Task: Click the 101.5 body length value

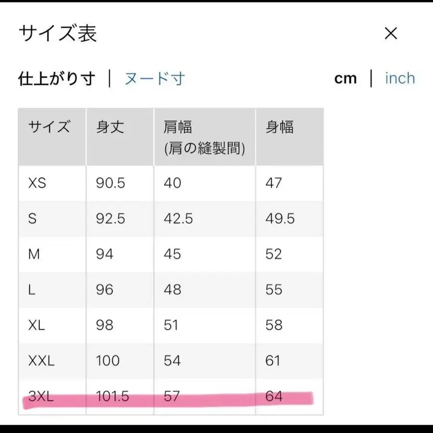Action: (114, 396)
